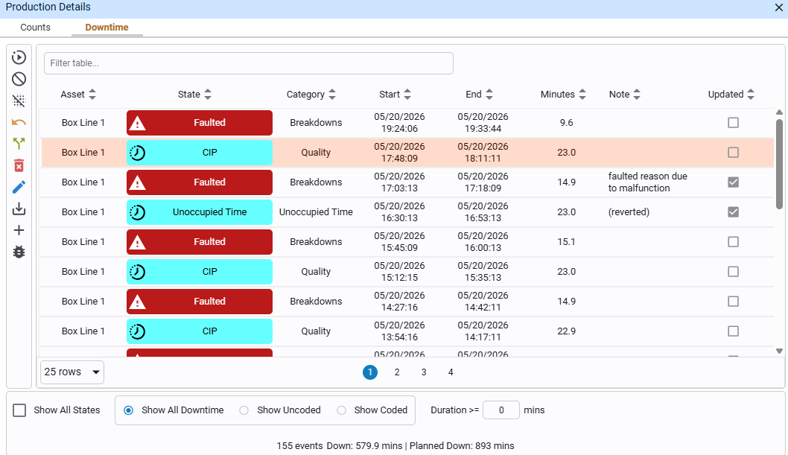Select the Show Uncoded radio option

pyautogui.click(x=244, y=410)
